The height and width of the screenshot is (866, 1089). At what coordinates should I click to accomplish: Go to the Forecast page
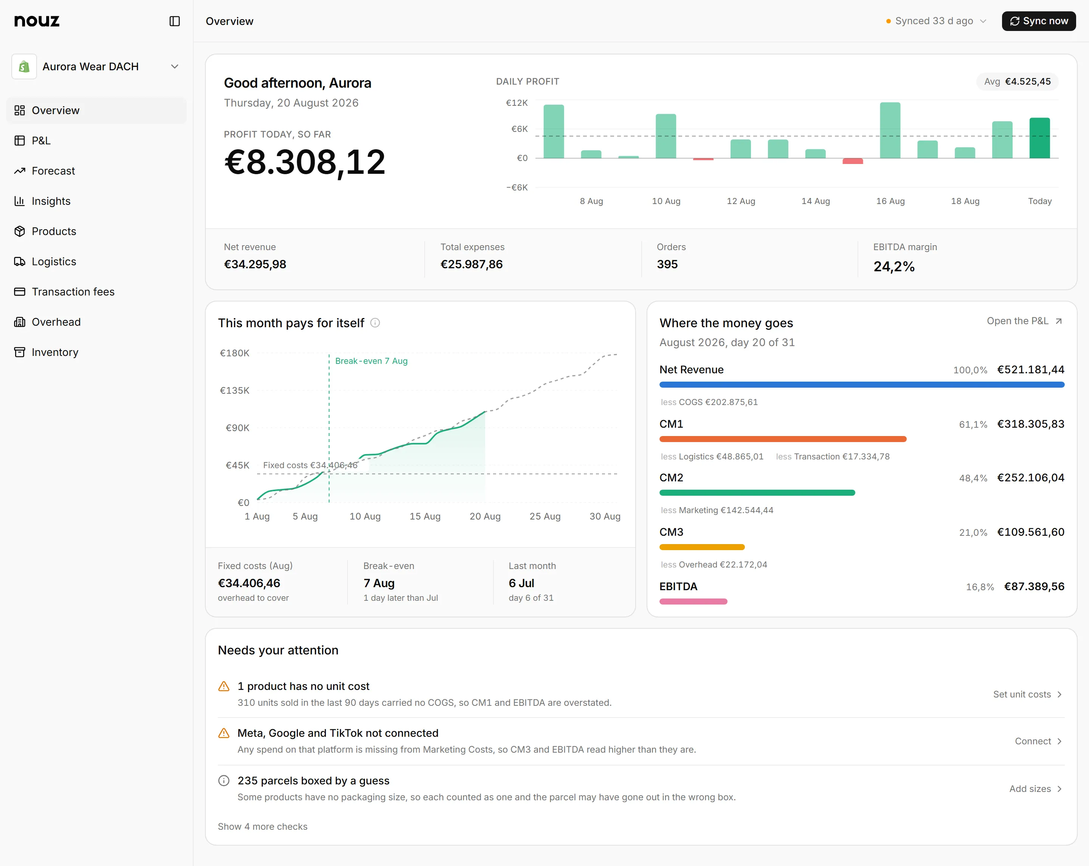tap(96, 170)
